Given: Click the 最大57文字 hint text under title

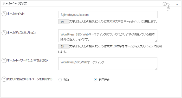Looking at the screenshot, I should [113, 22].
